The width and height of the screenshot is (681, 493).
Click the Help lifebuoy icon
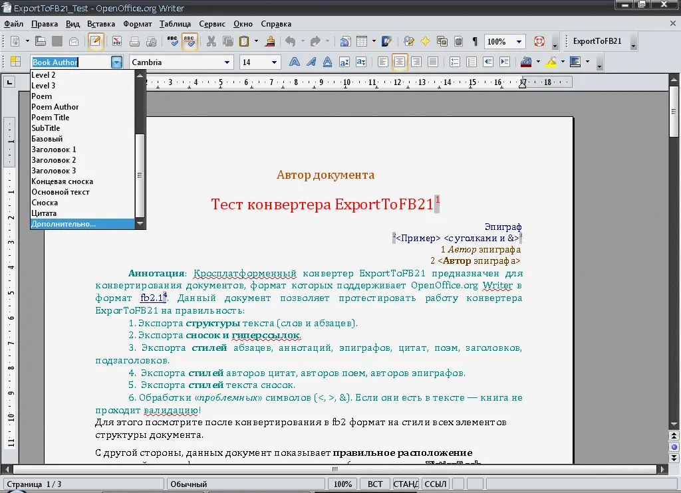click(x=539, y=41)
